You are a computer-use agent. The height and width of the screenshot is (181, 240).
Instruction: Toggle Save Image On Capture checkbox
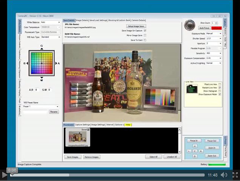[145, 31]
